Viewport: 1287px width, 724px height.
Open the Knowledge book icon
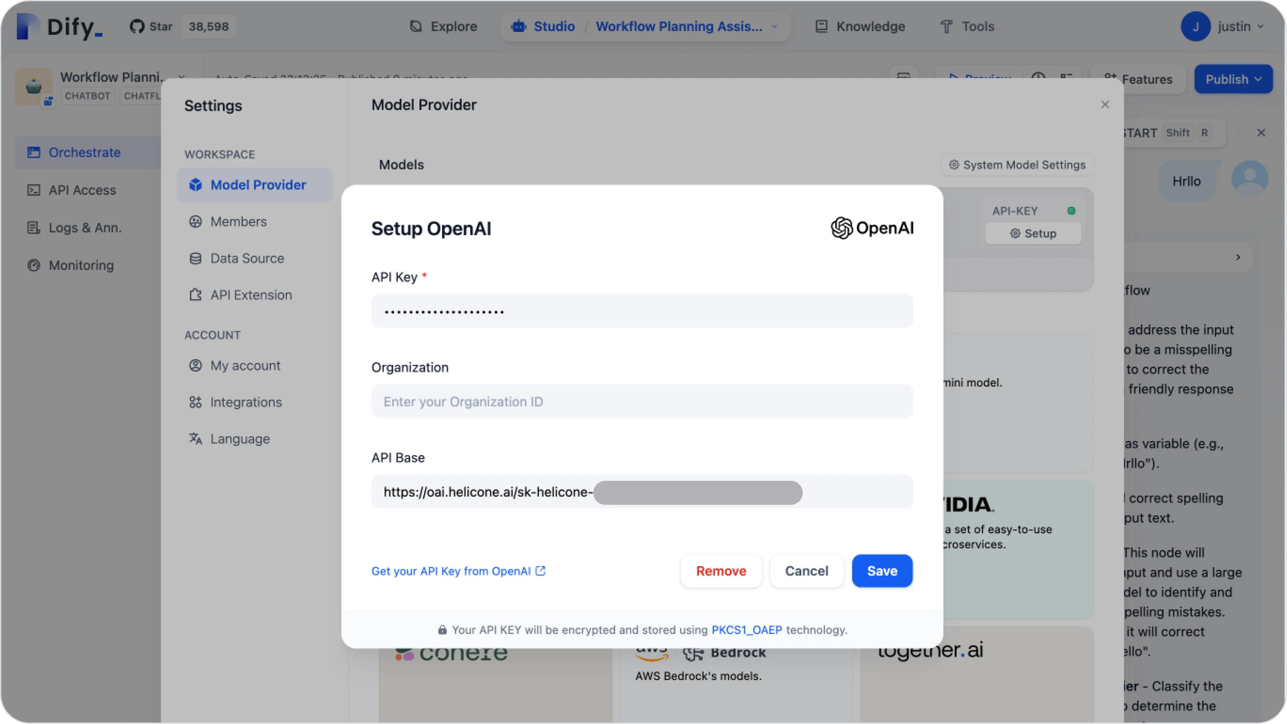(821, 26)
